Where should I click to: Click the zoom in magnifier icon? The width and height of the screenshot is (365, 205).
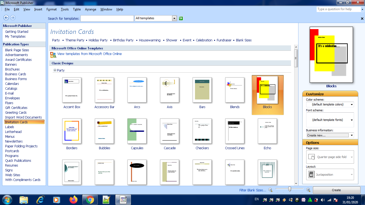click(x=308, y=190)
